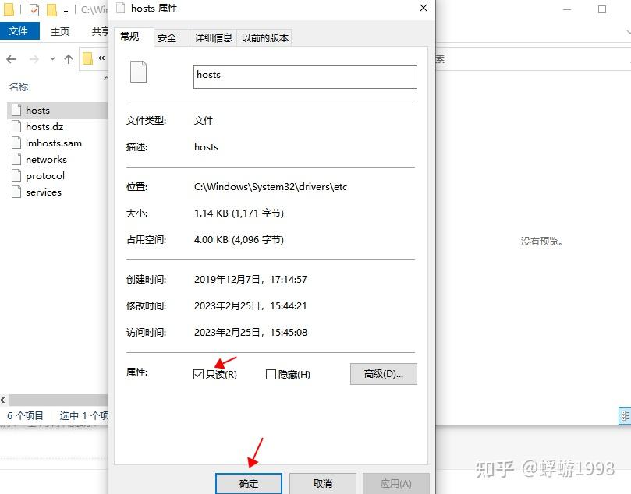631x494 pixels.
Task: Click the large file icon in properties
Action: tap(138, 72)
